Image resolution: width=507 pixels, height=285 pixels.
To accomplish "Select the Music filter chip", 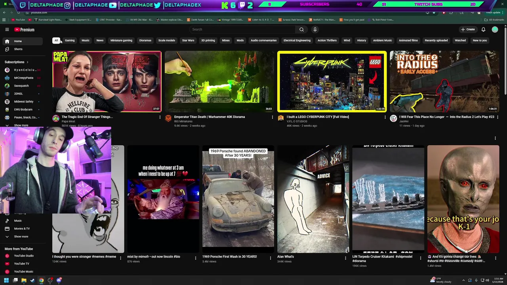I will (x=86, y=40).
